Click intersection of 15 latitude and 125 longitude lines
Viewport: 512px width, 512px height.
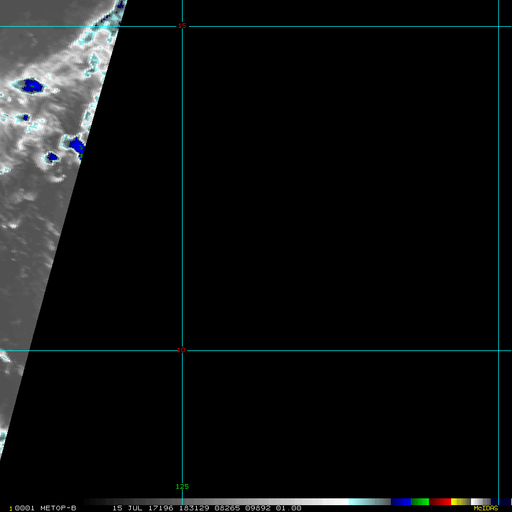[182, 26]
